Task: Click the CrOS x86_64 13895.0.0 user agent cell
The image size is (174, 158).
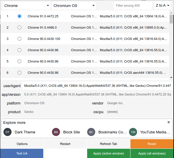Action: 133,27
